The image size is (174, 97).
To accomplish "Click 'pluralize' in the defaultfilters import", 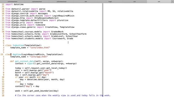I will coord(63,20).
